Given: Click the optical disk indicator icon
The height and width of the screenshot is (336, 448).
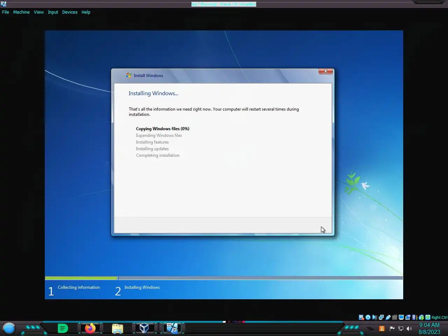Looking at the screenshot, I should click(368, 317).
